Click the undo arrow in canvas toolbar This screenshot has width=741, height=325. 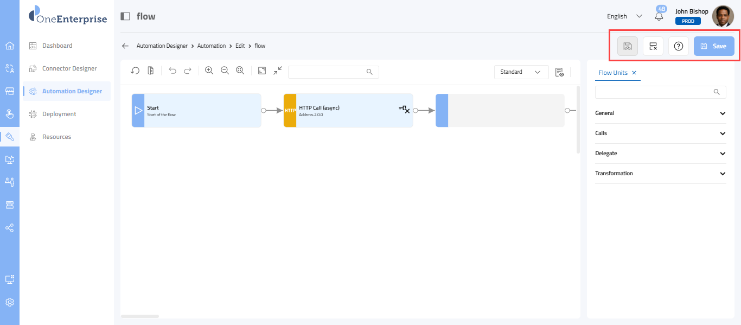pos(173,71)
